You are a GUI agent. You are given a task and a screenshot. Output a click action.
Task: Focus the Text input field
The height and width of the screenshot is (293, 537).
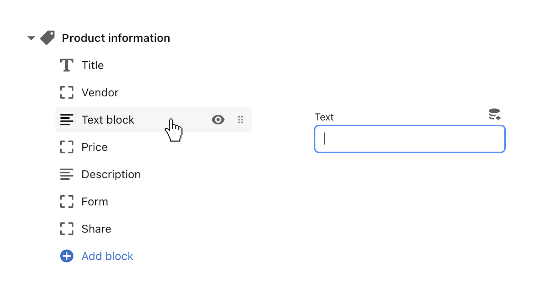(409, 139)
